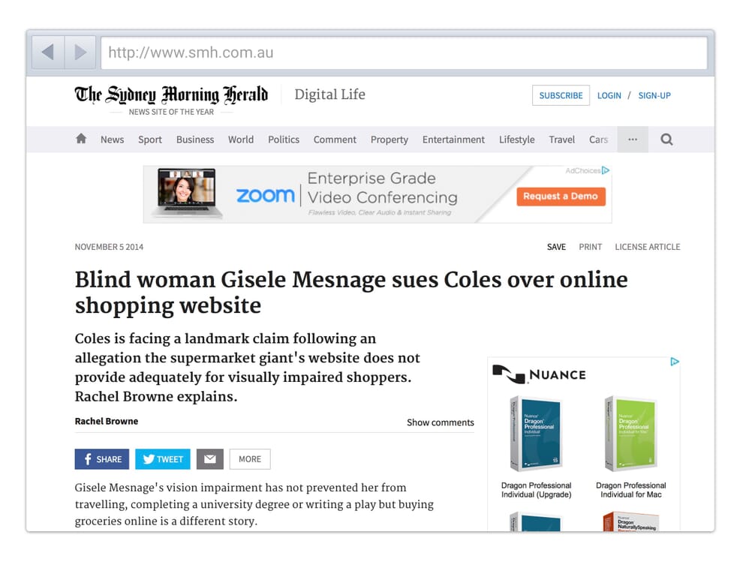
Task: Open the Travel section
Action: click(x=562, y=140)
